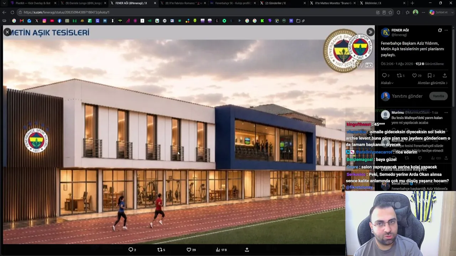Open the YouTube bookmark
The height and width of the screenshot is (256, 456).
52,21
